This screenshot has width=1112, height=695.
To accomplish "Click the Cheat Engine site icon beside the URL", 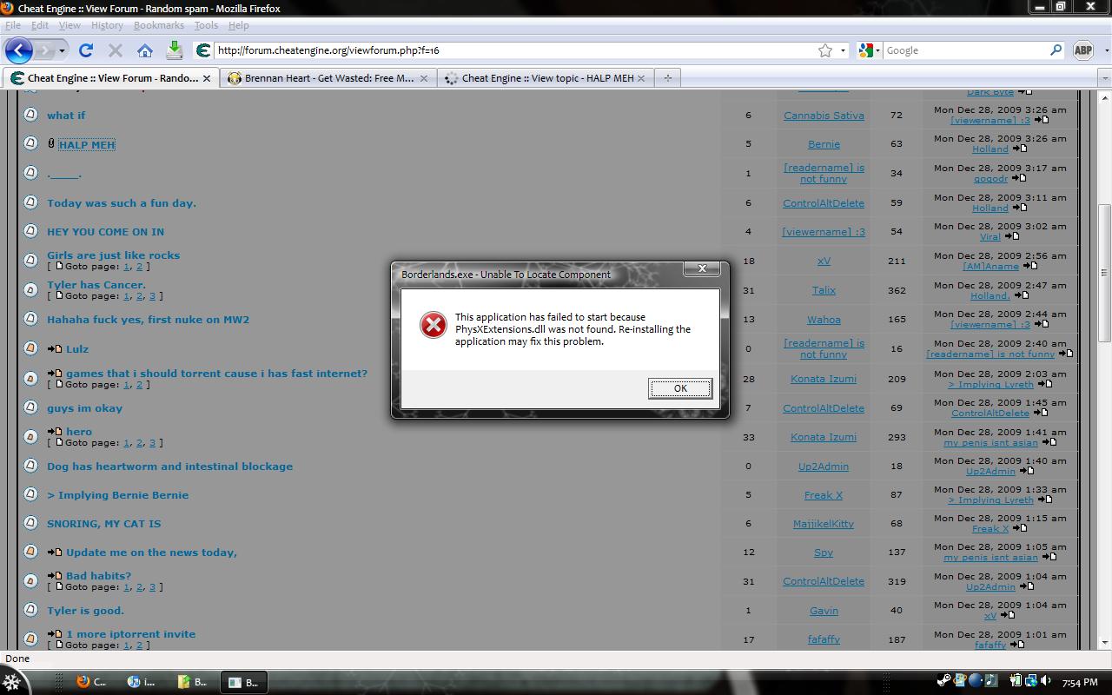I will click(x=203, y=50).
